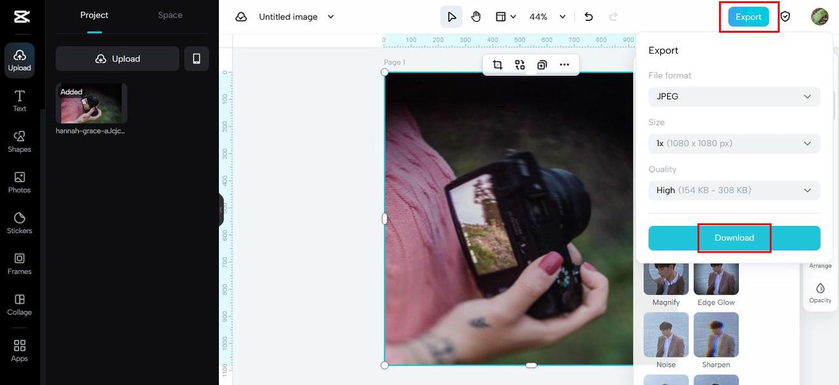
Task: Switch to the Project tab
Action: [x=94, y=16]
